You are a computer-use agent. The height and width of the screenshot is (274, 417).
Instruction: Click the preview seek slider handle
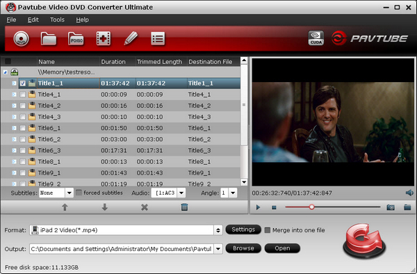pyautogui.click(x=311, y=207)
